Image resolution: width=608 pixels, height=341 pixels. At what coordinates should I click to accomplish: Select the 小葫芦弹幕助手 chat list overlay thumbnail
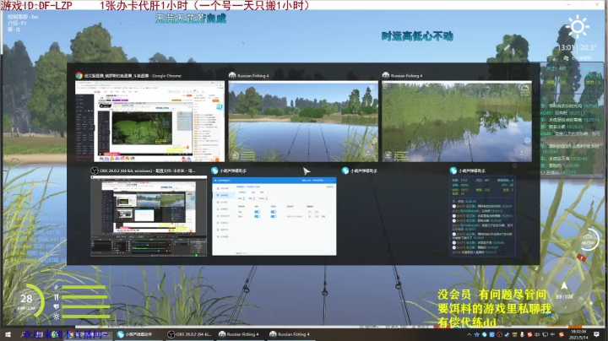(x=482, y=216)
